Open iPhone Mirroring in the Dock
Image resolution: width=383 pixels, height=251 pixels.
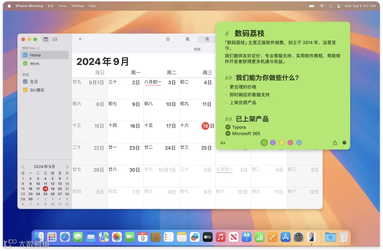click(x=311, y=237)
